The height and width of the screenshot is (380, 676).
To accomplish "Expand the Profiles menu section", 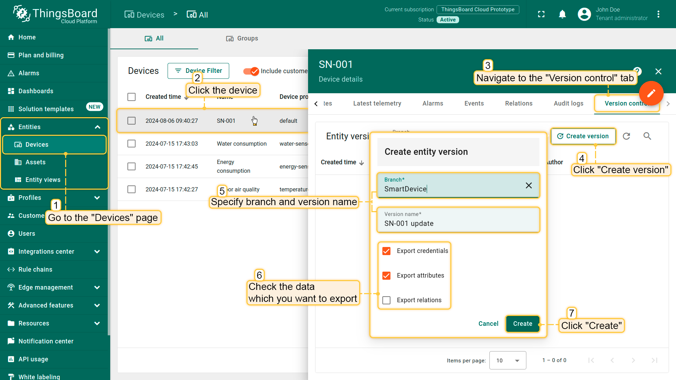I will (97, 198).
